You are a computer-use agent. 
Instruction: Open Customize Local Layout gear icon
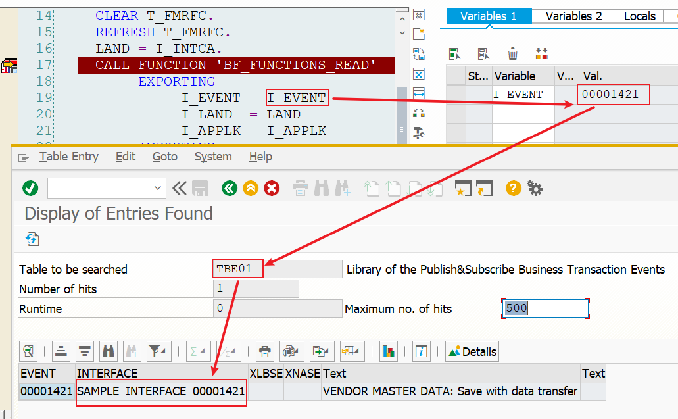535,188
